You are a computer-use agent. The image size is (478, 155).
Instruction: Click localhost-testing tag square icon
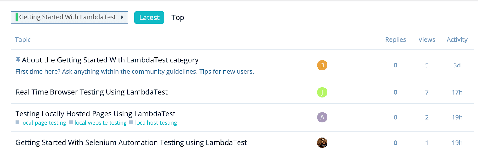[131, 122]
